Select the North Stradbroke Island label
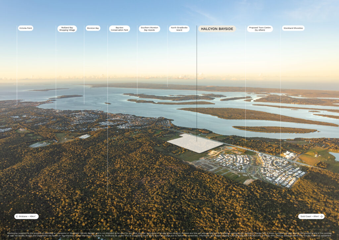Image resolution: width=339 pixels, height=240 pixels. 179,29
